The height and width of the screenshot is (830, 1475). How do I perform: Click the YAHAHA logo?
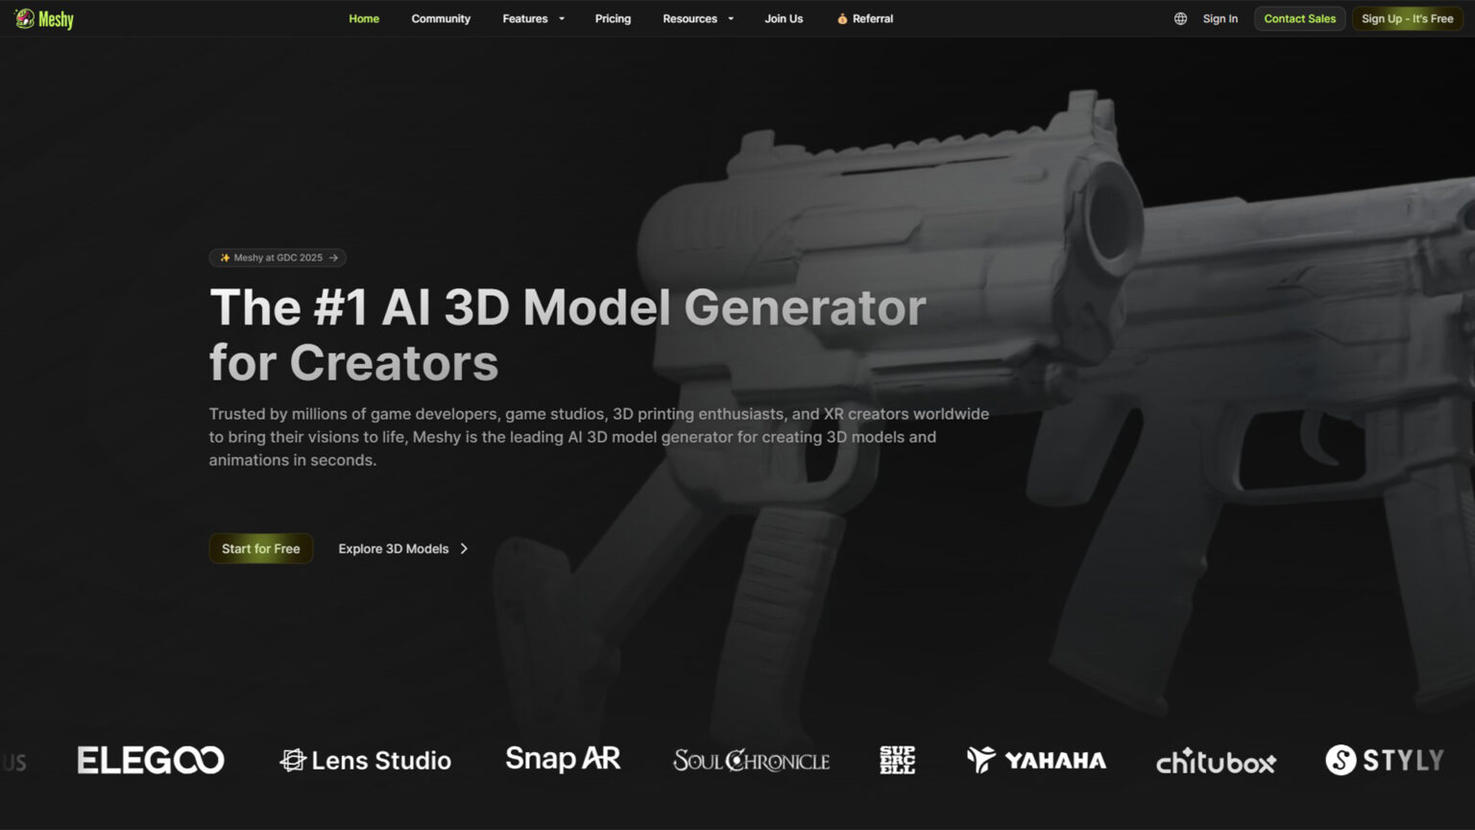coord(1036,760)
